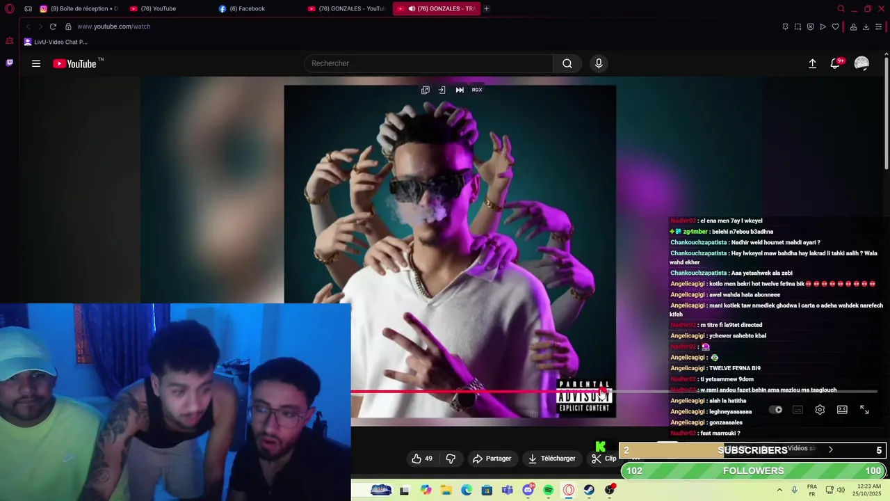The image size is (890, 501).
Task: Open the Opera main menu logo
Action: click(9, 9)
